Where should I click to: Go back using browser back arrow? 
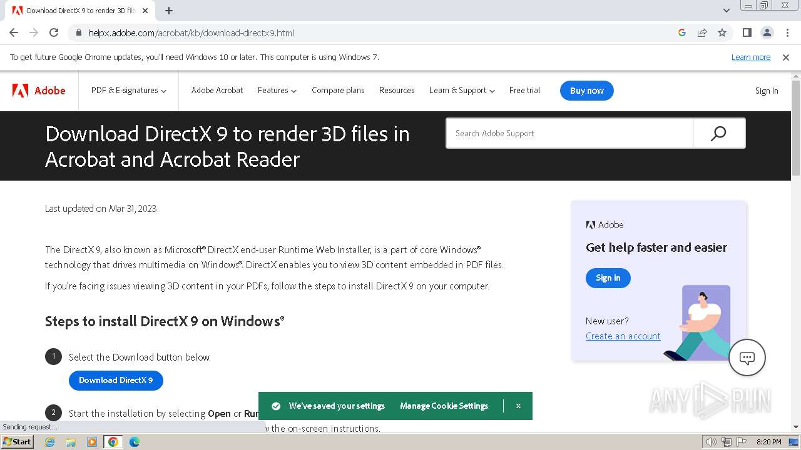(14, 32)
